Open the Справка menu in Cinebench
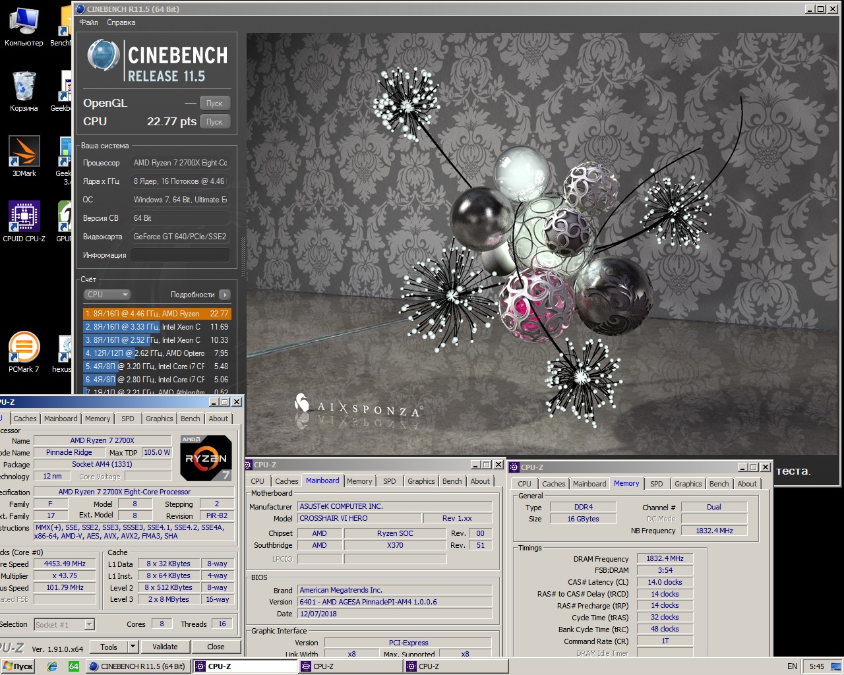 pos(121,22)
